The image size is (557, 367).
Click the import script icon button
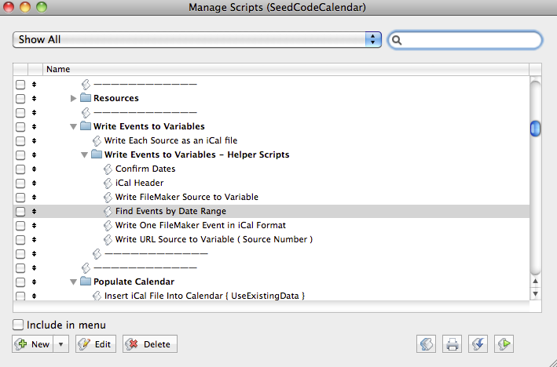tap(478, 343)
